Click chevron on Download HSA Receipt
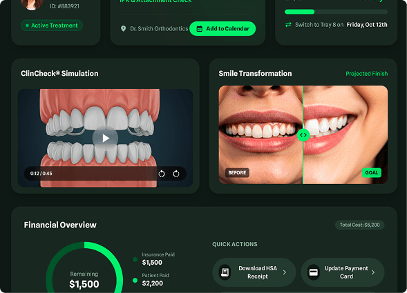 (285, 272)
